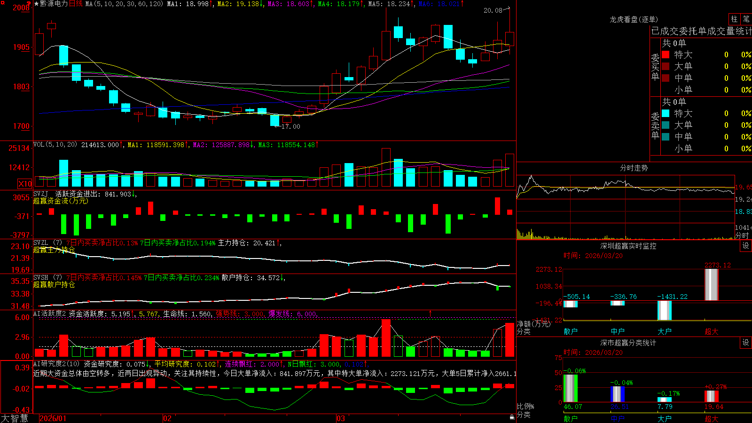Click the teal 大单 sell-order swatch
The image size is (752, 423).
click(x=666, y=125)
